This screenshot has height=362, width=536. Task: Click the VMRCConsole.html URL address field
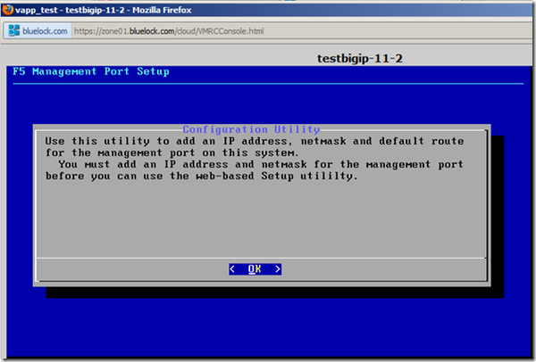pos(169,31)
